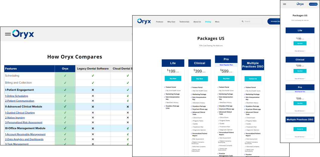Open the More menu in the navigation
Viewport: 320px width, 157px height.
coord(217,22)
